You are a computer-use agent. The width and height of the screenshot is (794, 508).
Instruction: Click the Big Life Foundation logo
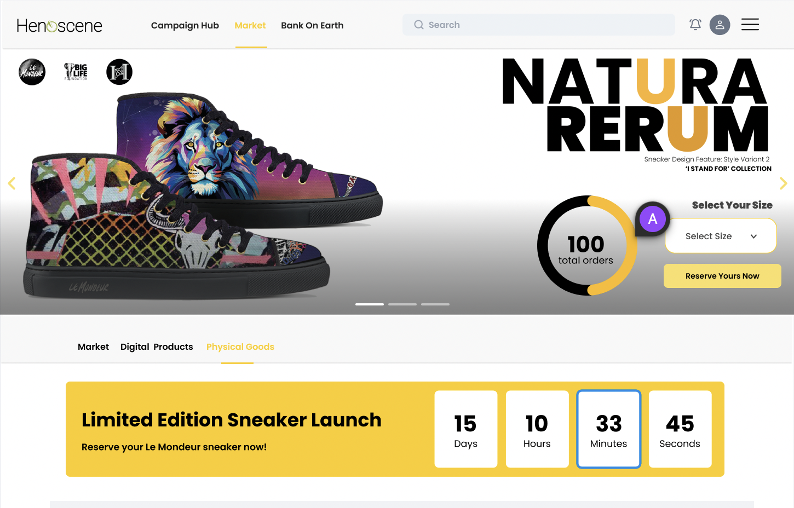click(x=76, y=72)
